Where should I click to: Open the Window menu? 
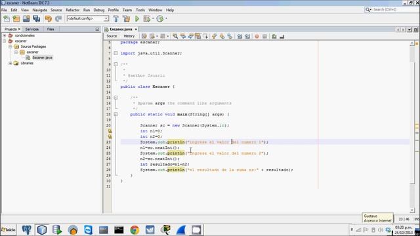click(156, 10)
